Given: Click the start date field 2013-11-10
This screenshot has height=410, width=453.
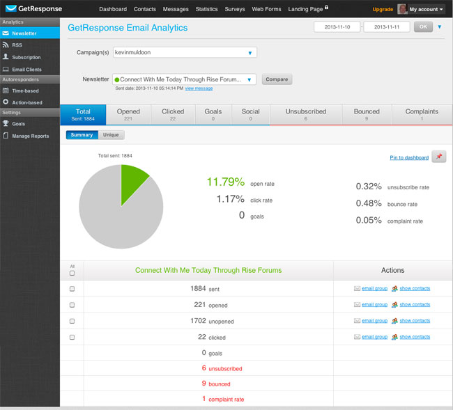Looking at the screenshot, I should 337,27.
